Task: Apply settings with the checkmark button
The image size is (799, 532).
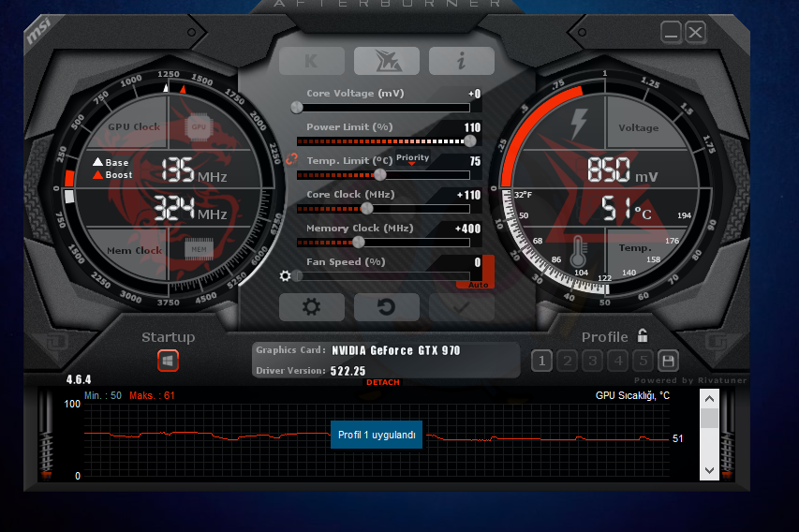Action: [x=462, y=307]
